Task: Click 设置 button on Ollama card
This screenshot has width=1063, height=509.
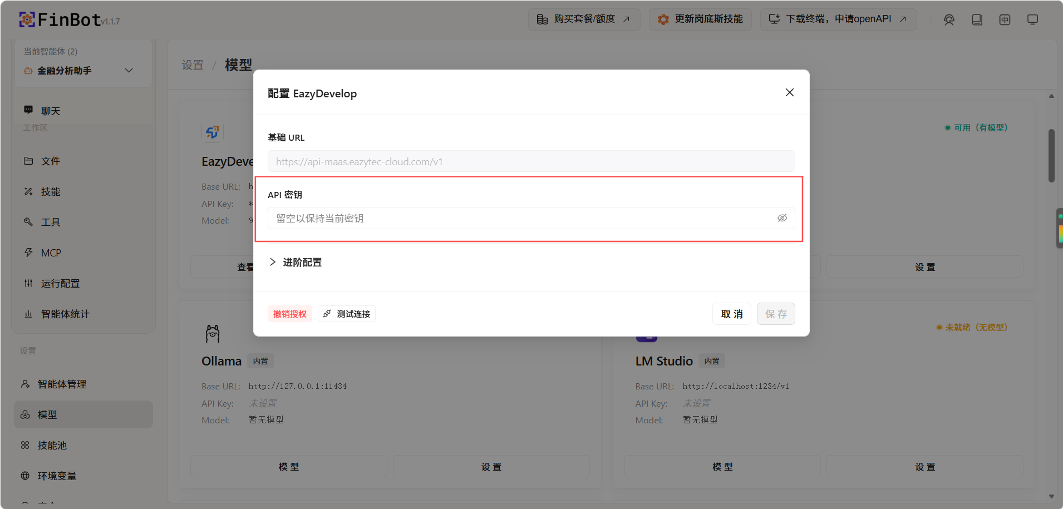Action: click(491, 467)
